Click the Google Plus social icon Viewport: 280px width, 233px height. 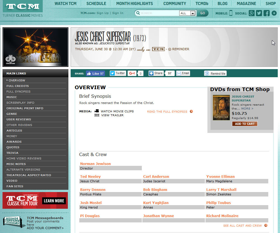(252, 13)
